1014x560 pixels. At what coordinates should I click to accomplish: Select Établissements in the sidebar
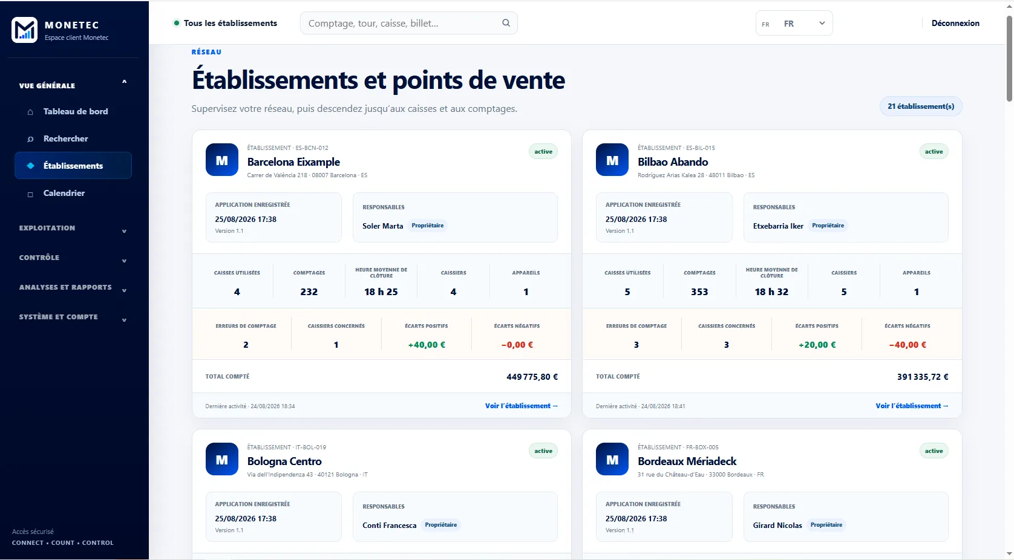73,166
